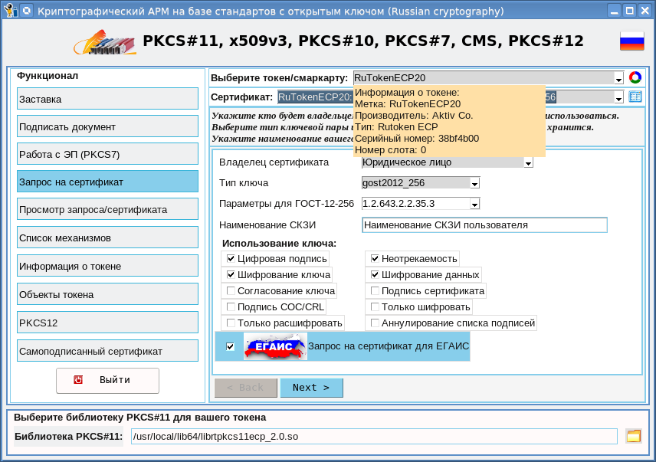Open Тип ключа dropdown gost2012_256
The height and width of the screenshot is (462, 656).
[x=474, y=183]
